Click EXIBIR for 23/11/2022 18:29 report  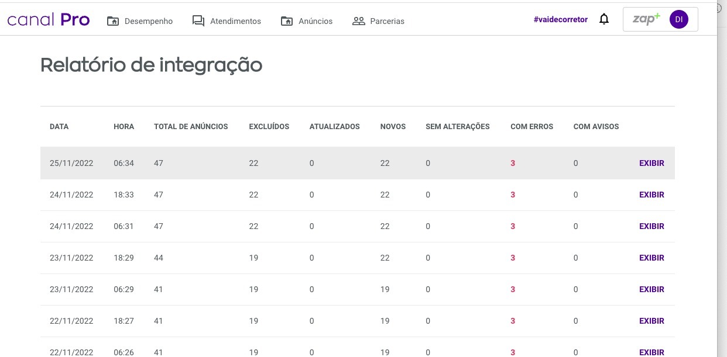click(651, 258)
